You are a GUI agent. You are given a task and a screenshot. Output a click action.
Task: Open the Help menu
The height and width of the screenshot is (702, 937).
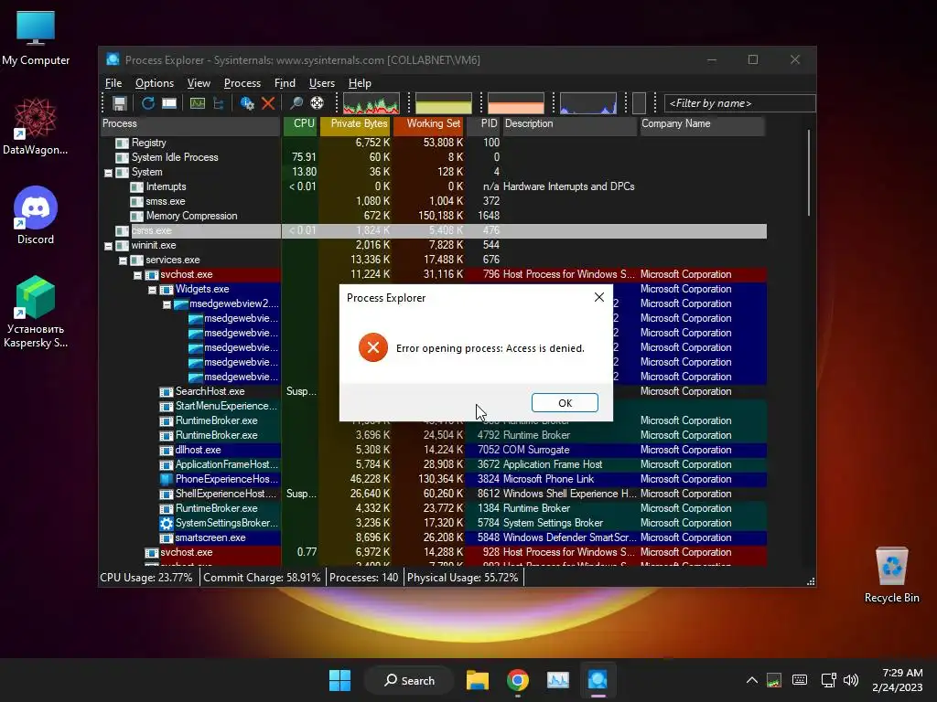tap(359, 83)
